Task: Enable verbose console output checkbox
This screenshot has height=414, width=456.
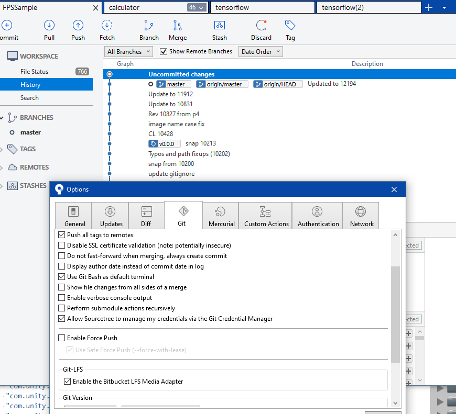Action: click(x=62, y=298)
